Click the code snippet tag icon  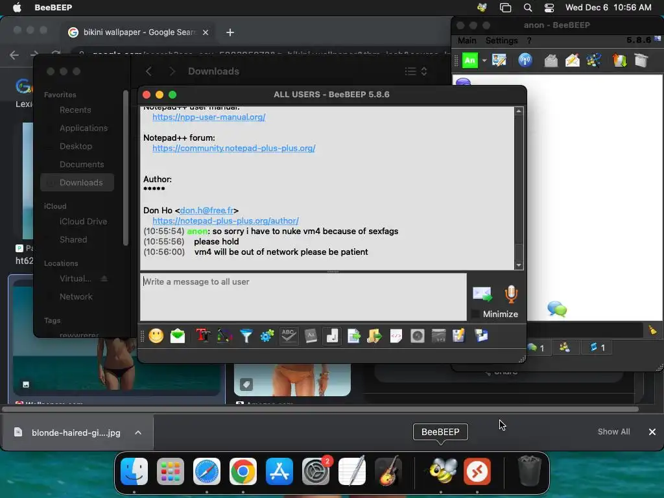(x=396, y=337)
